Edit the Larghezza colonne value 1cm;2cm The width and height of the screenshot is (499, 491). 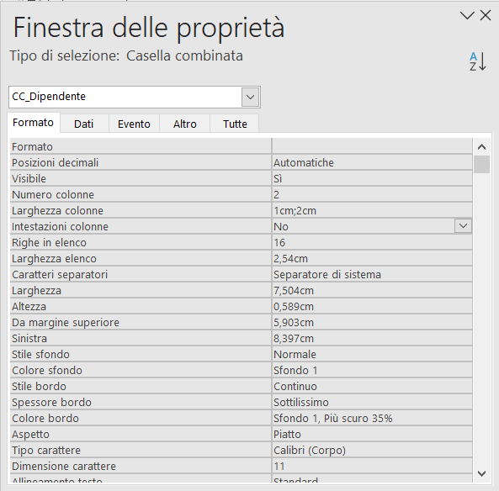point(372,210)
